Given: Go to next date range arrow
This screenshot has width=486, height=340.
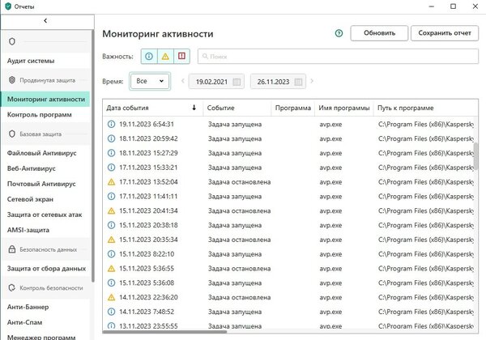Looking at the screenshot, I should (312, 81).
